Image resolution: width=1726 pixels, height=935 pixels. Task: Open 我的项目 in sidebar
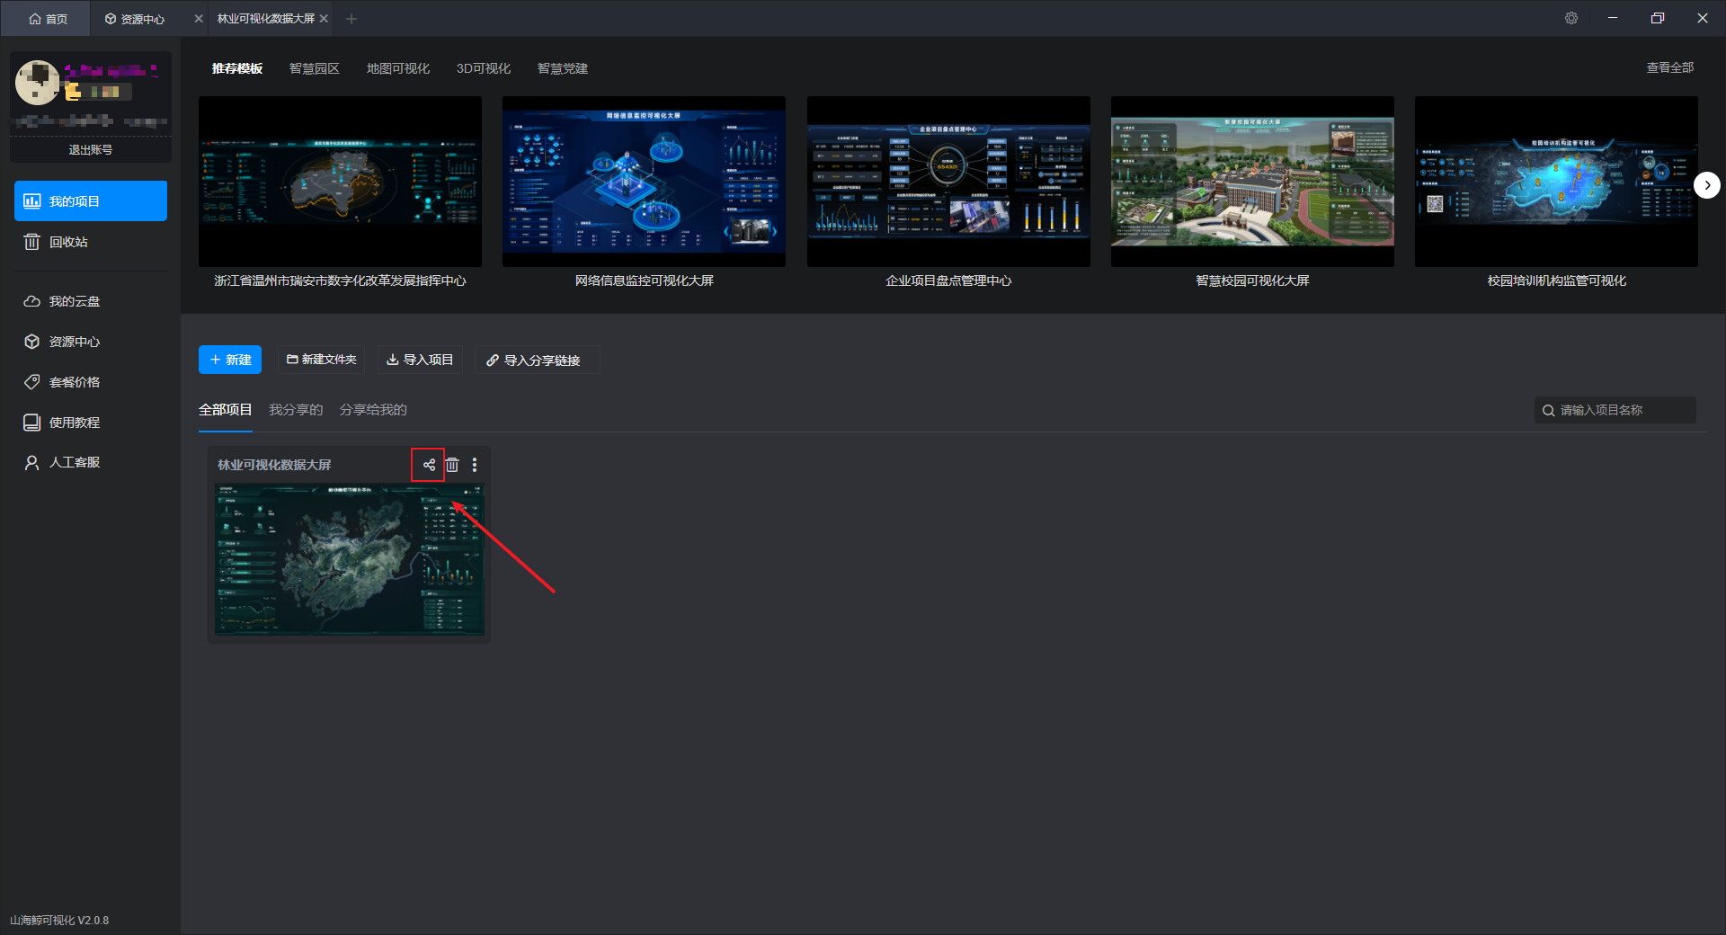[x=91, y=200]
